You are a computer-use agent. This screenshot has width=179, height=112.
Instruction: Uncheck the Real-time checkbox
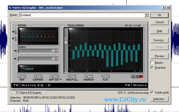[152, 67]
